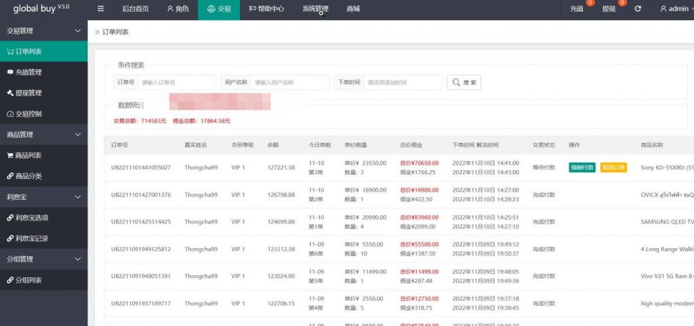Click the refresh icon in the top bar

pos(638,9)
